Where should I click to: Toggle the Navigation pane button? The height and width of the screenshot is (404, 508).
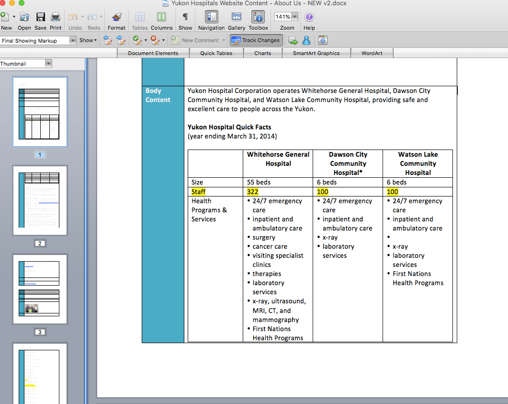[x=211, y=17]
